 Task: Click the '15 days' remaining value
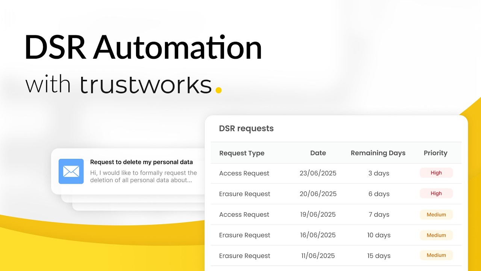point(378,256)
